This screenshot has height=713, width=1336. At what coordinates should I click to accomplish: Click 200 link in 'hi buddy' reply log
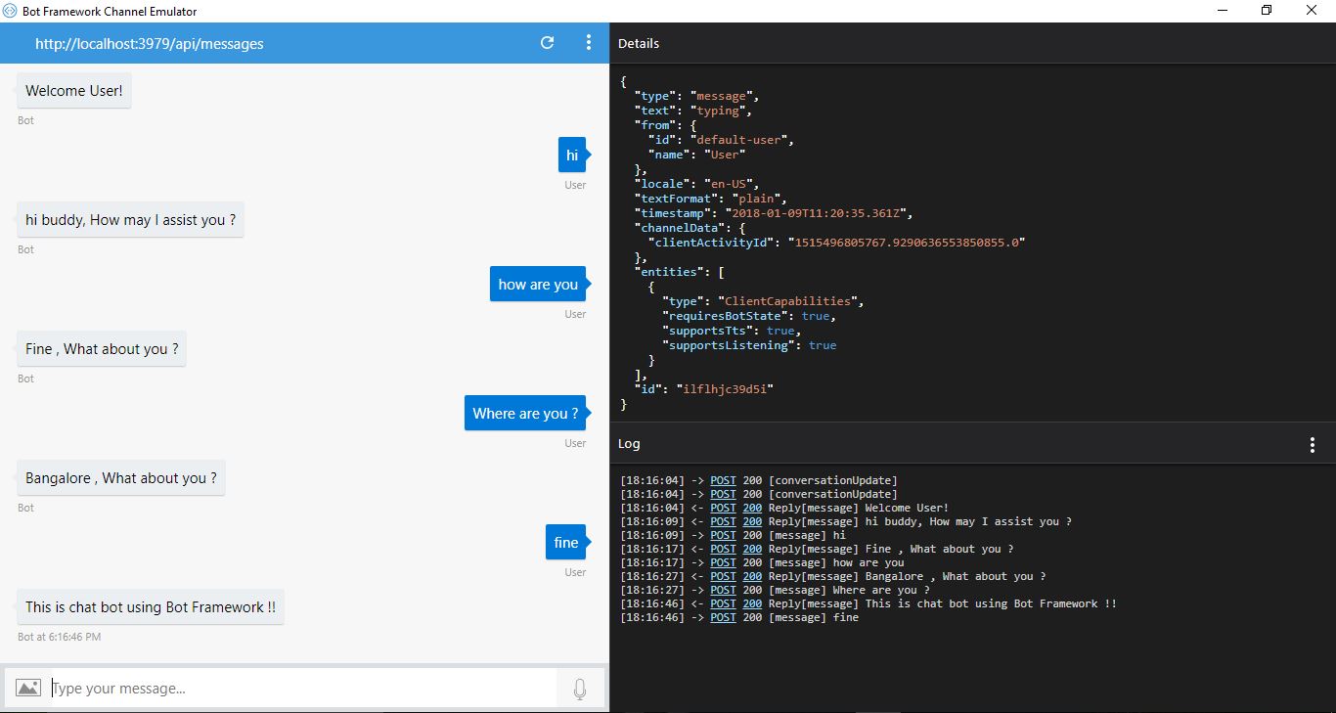(x=752, y=521)
